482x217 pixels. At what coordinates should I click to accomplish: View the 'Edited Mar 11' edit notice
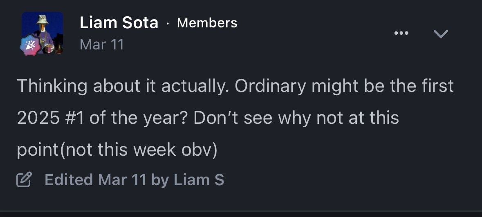[x=95, y=179]
